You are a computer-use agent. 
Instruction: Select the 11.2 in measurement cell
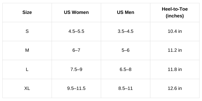click(x=175, y=50)
